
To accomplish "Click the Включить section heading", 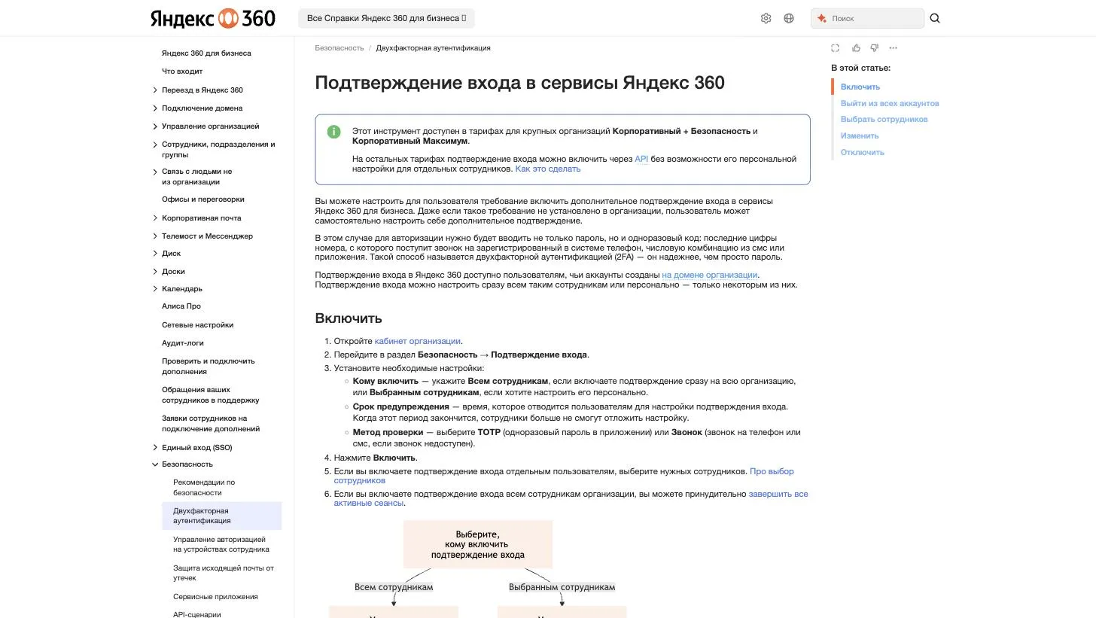I will (349, 318).
